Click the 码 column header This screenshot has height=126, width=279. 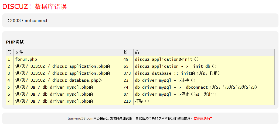(x=204, y=52)
